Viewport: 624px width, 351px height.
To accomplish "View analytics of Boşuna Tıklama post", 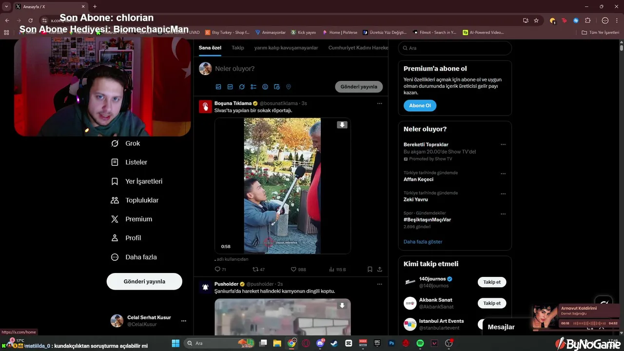I will click(x=337, y=269).
